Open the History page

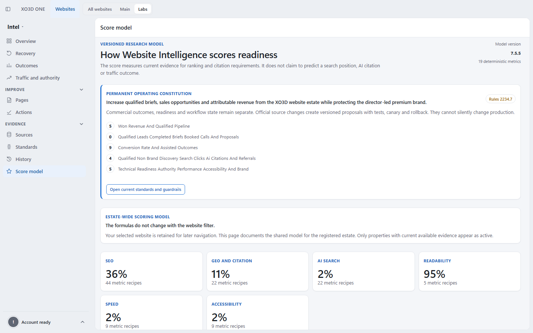(44, 159)
